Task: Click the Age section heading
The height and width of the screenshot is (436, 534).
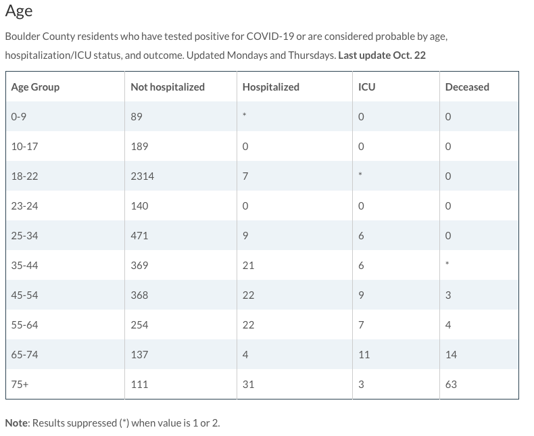Action: (x=19, y=11)
